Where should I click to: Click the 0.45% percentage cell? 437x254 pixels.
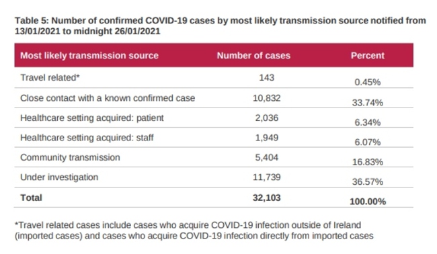[x=367, y=82]
